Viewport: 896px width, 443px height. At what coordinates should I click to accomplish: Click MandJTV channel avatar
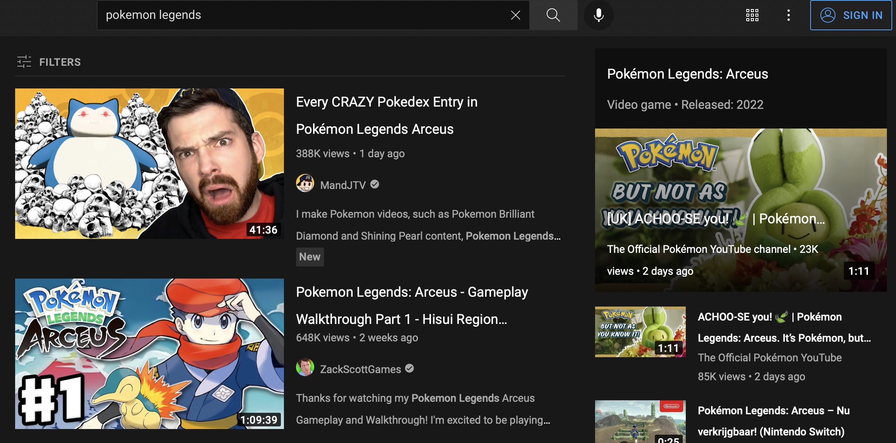click(x=305, y=183)
